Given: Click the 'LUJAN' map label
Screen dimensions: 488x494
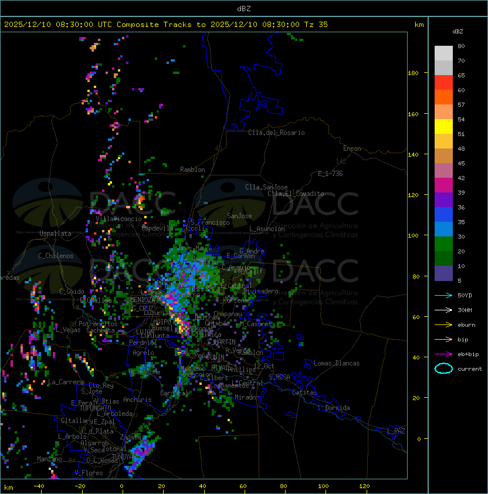Looking at the screenshot, I should pyautogui.click(x=145, y=332).
